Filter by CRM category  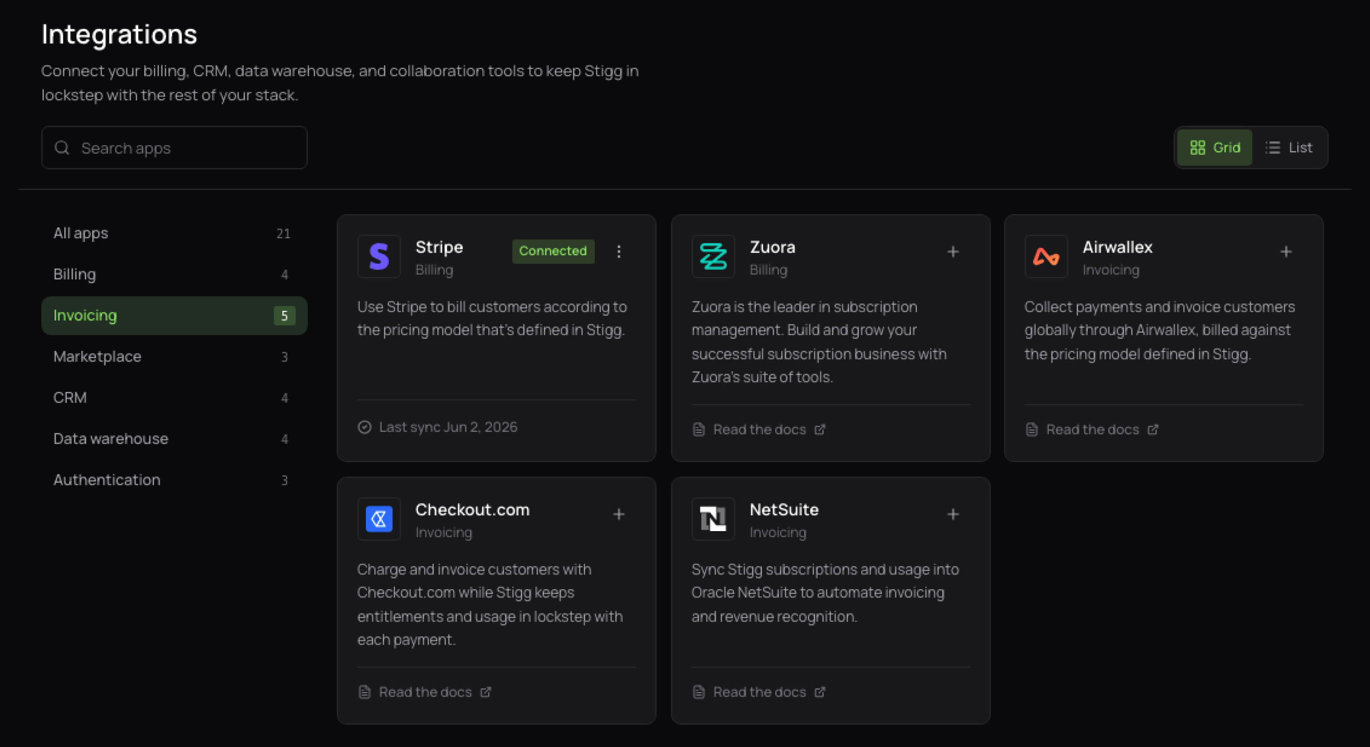174,397
